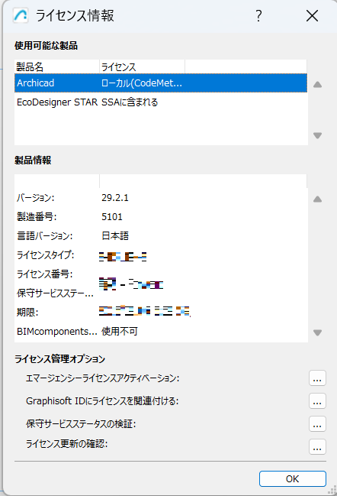Viewport: 337px width, 496px height.
Task: Click the ローカル(CodeMet... license cell
Action: (x=141, y=83)
